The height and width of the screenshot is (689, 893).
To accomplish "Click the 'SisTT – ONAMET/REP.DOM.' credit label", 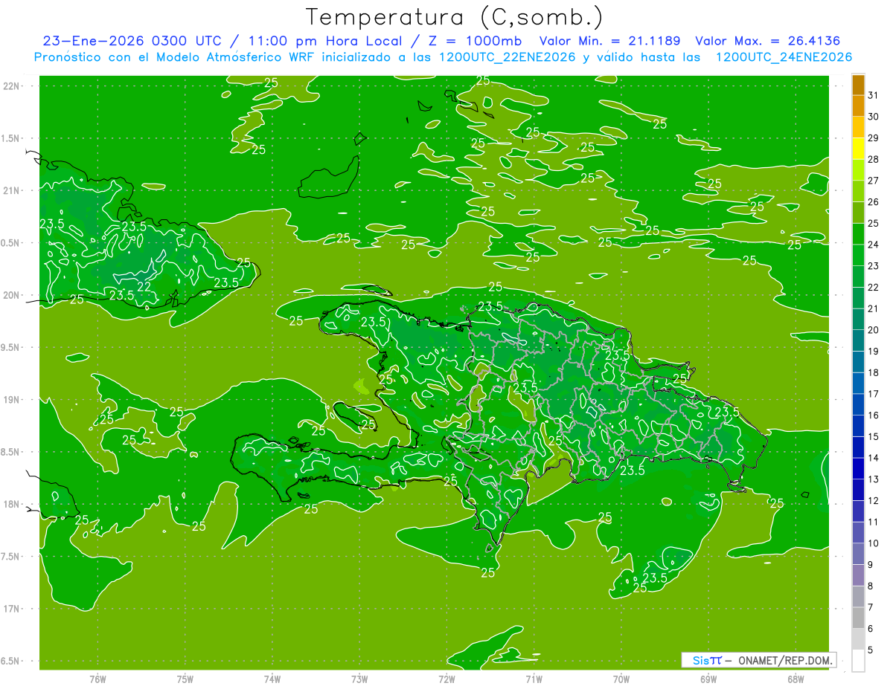I will [x=761, y=660].
